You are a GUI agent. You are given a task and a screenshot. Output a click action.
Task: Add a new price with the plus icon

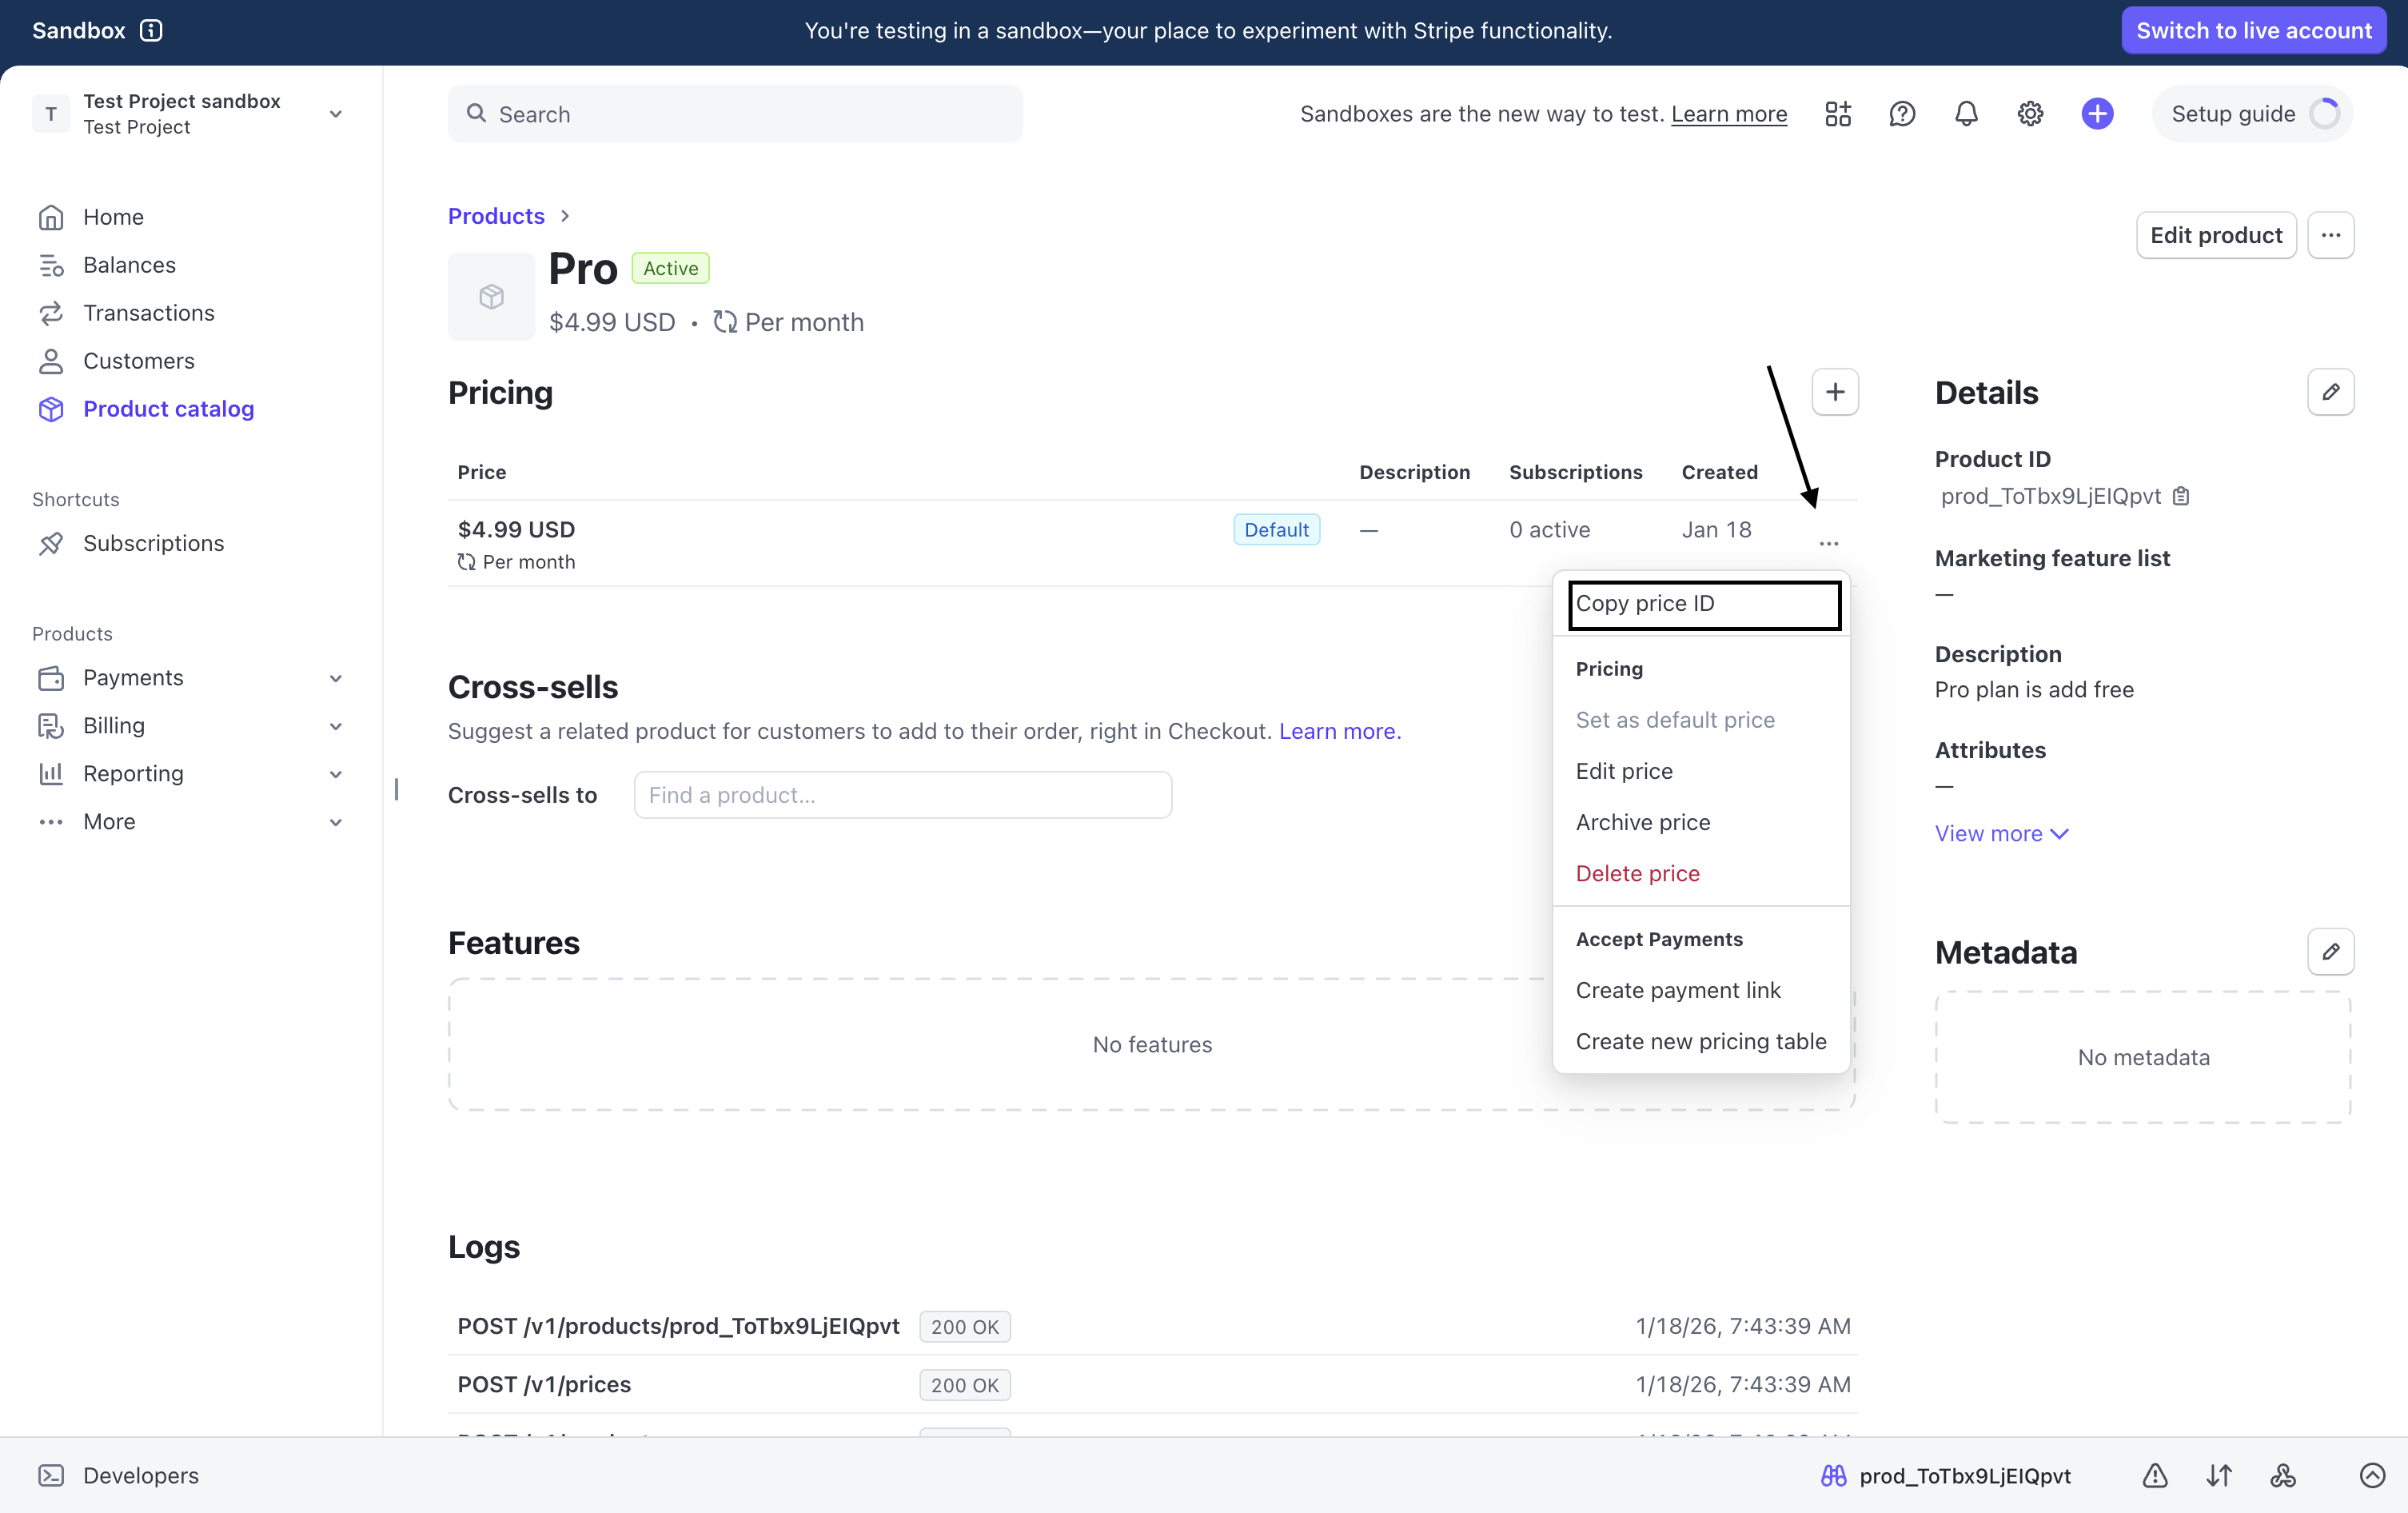tap(1834, 392)
